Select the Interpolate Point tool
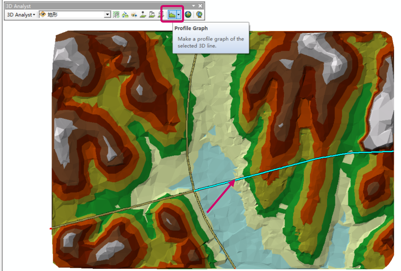Viewport: 401px width, 271px height. (143, 15)
